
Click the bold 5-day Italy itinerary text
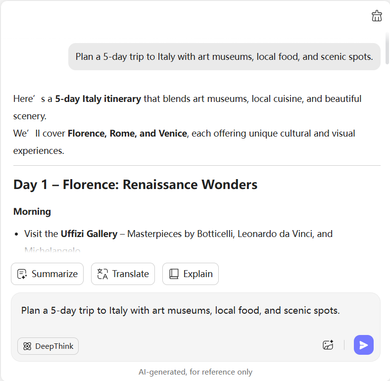(98, 99)
